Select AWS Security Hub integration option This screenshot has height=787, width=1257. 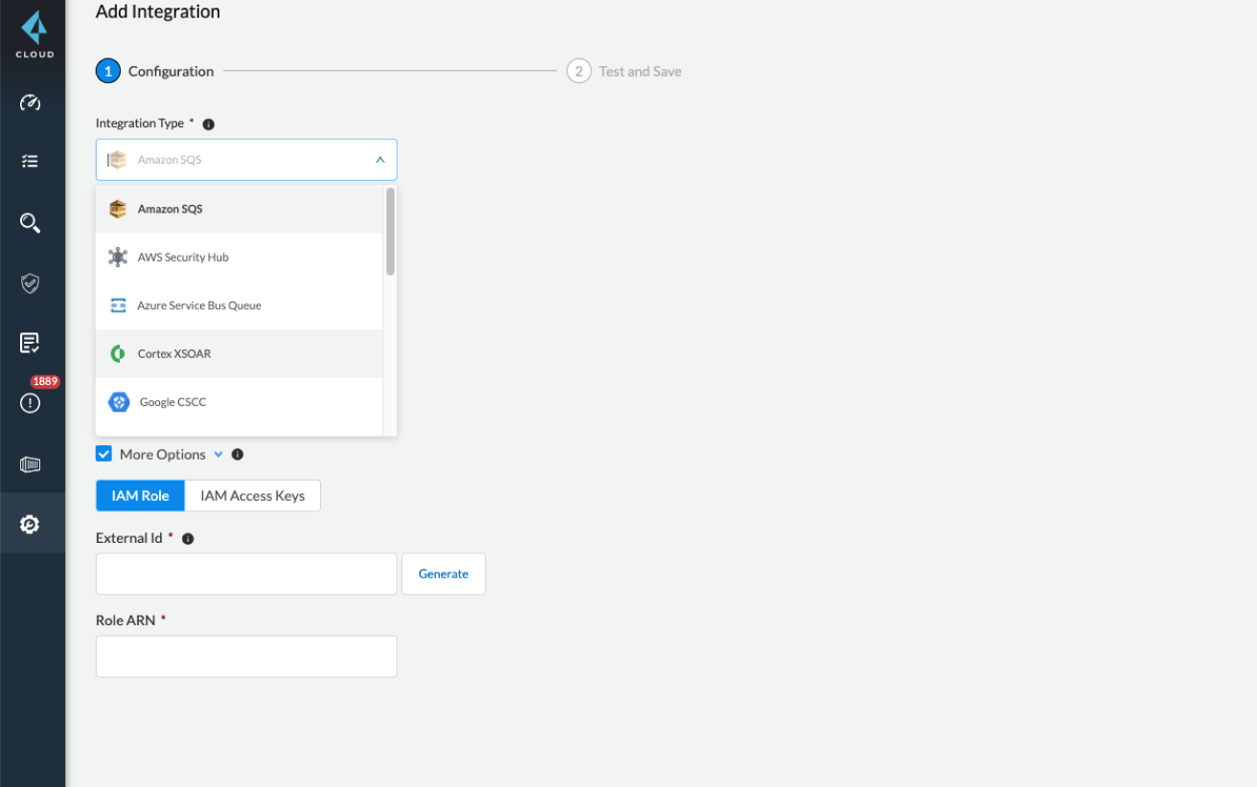[x=183, y=258]
